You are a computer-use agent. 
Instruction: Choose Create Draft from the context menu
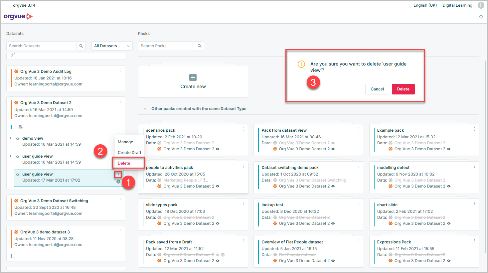click(x=129, y=153)
